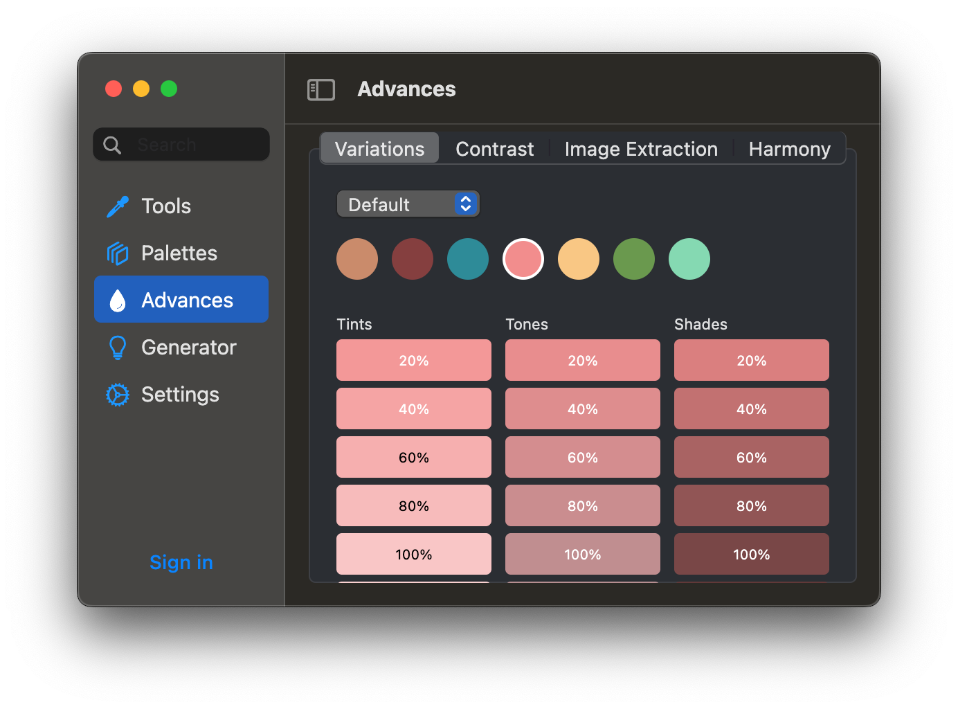Open Settings via the gear icon
Screen dimensions: 958x709
point(118,395)
